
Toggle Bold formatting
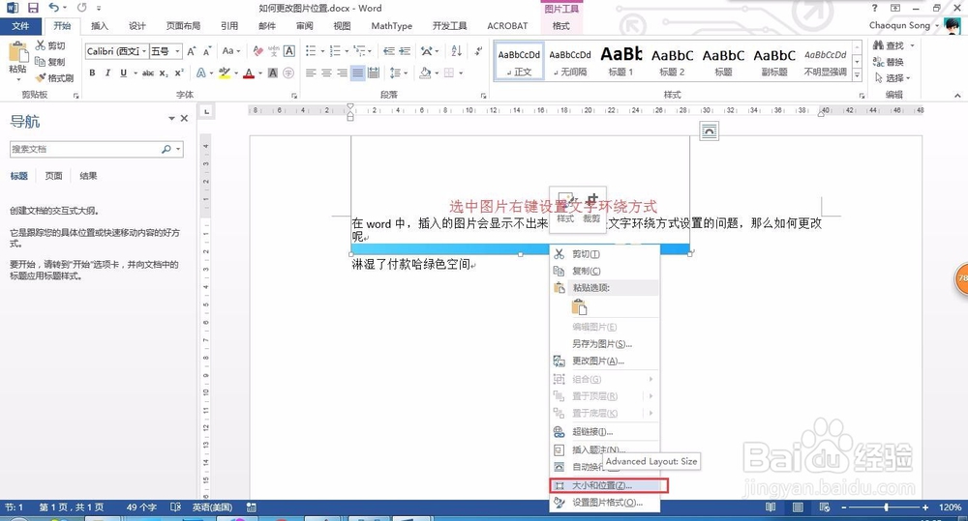tap(92, 72)
